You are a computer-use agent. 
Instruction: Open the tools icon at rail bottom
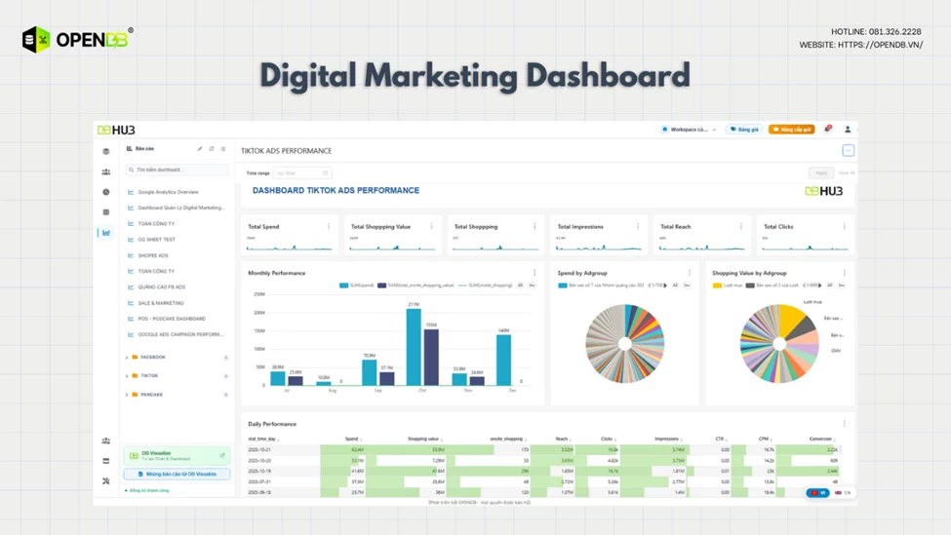tap(106, 481)
